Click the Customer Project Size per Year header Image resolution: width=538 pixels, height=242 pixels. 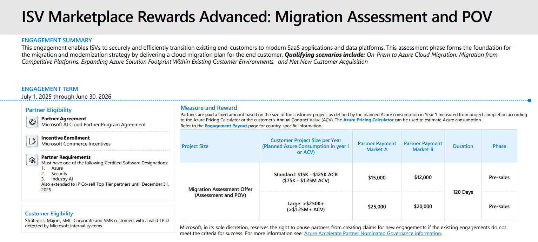pos(306,146)
